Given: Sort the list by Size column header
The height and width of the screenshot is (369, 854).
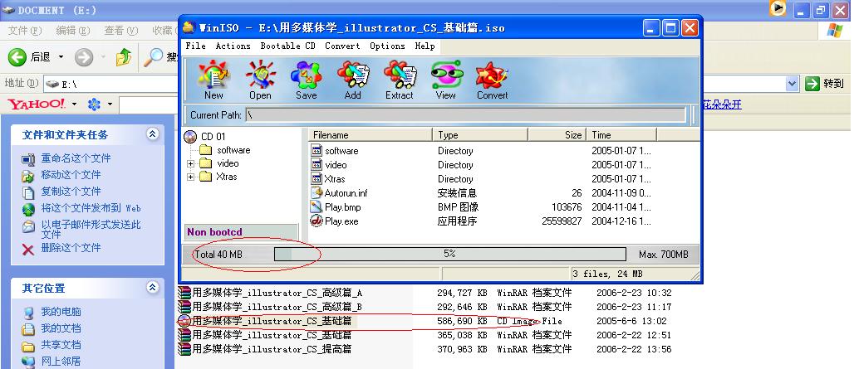Looking at the screenshot, I should [557, 135].
